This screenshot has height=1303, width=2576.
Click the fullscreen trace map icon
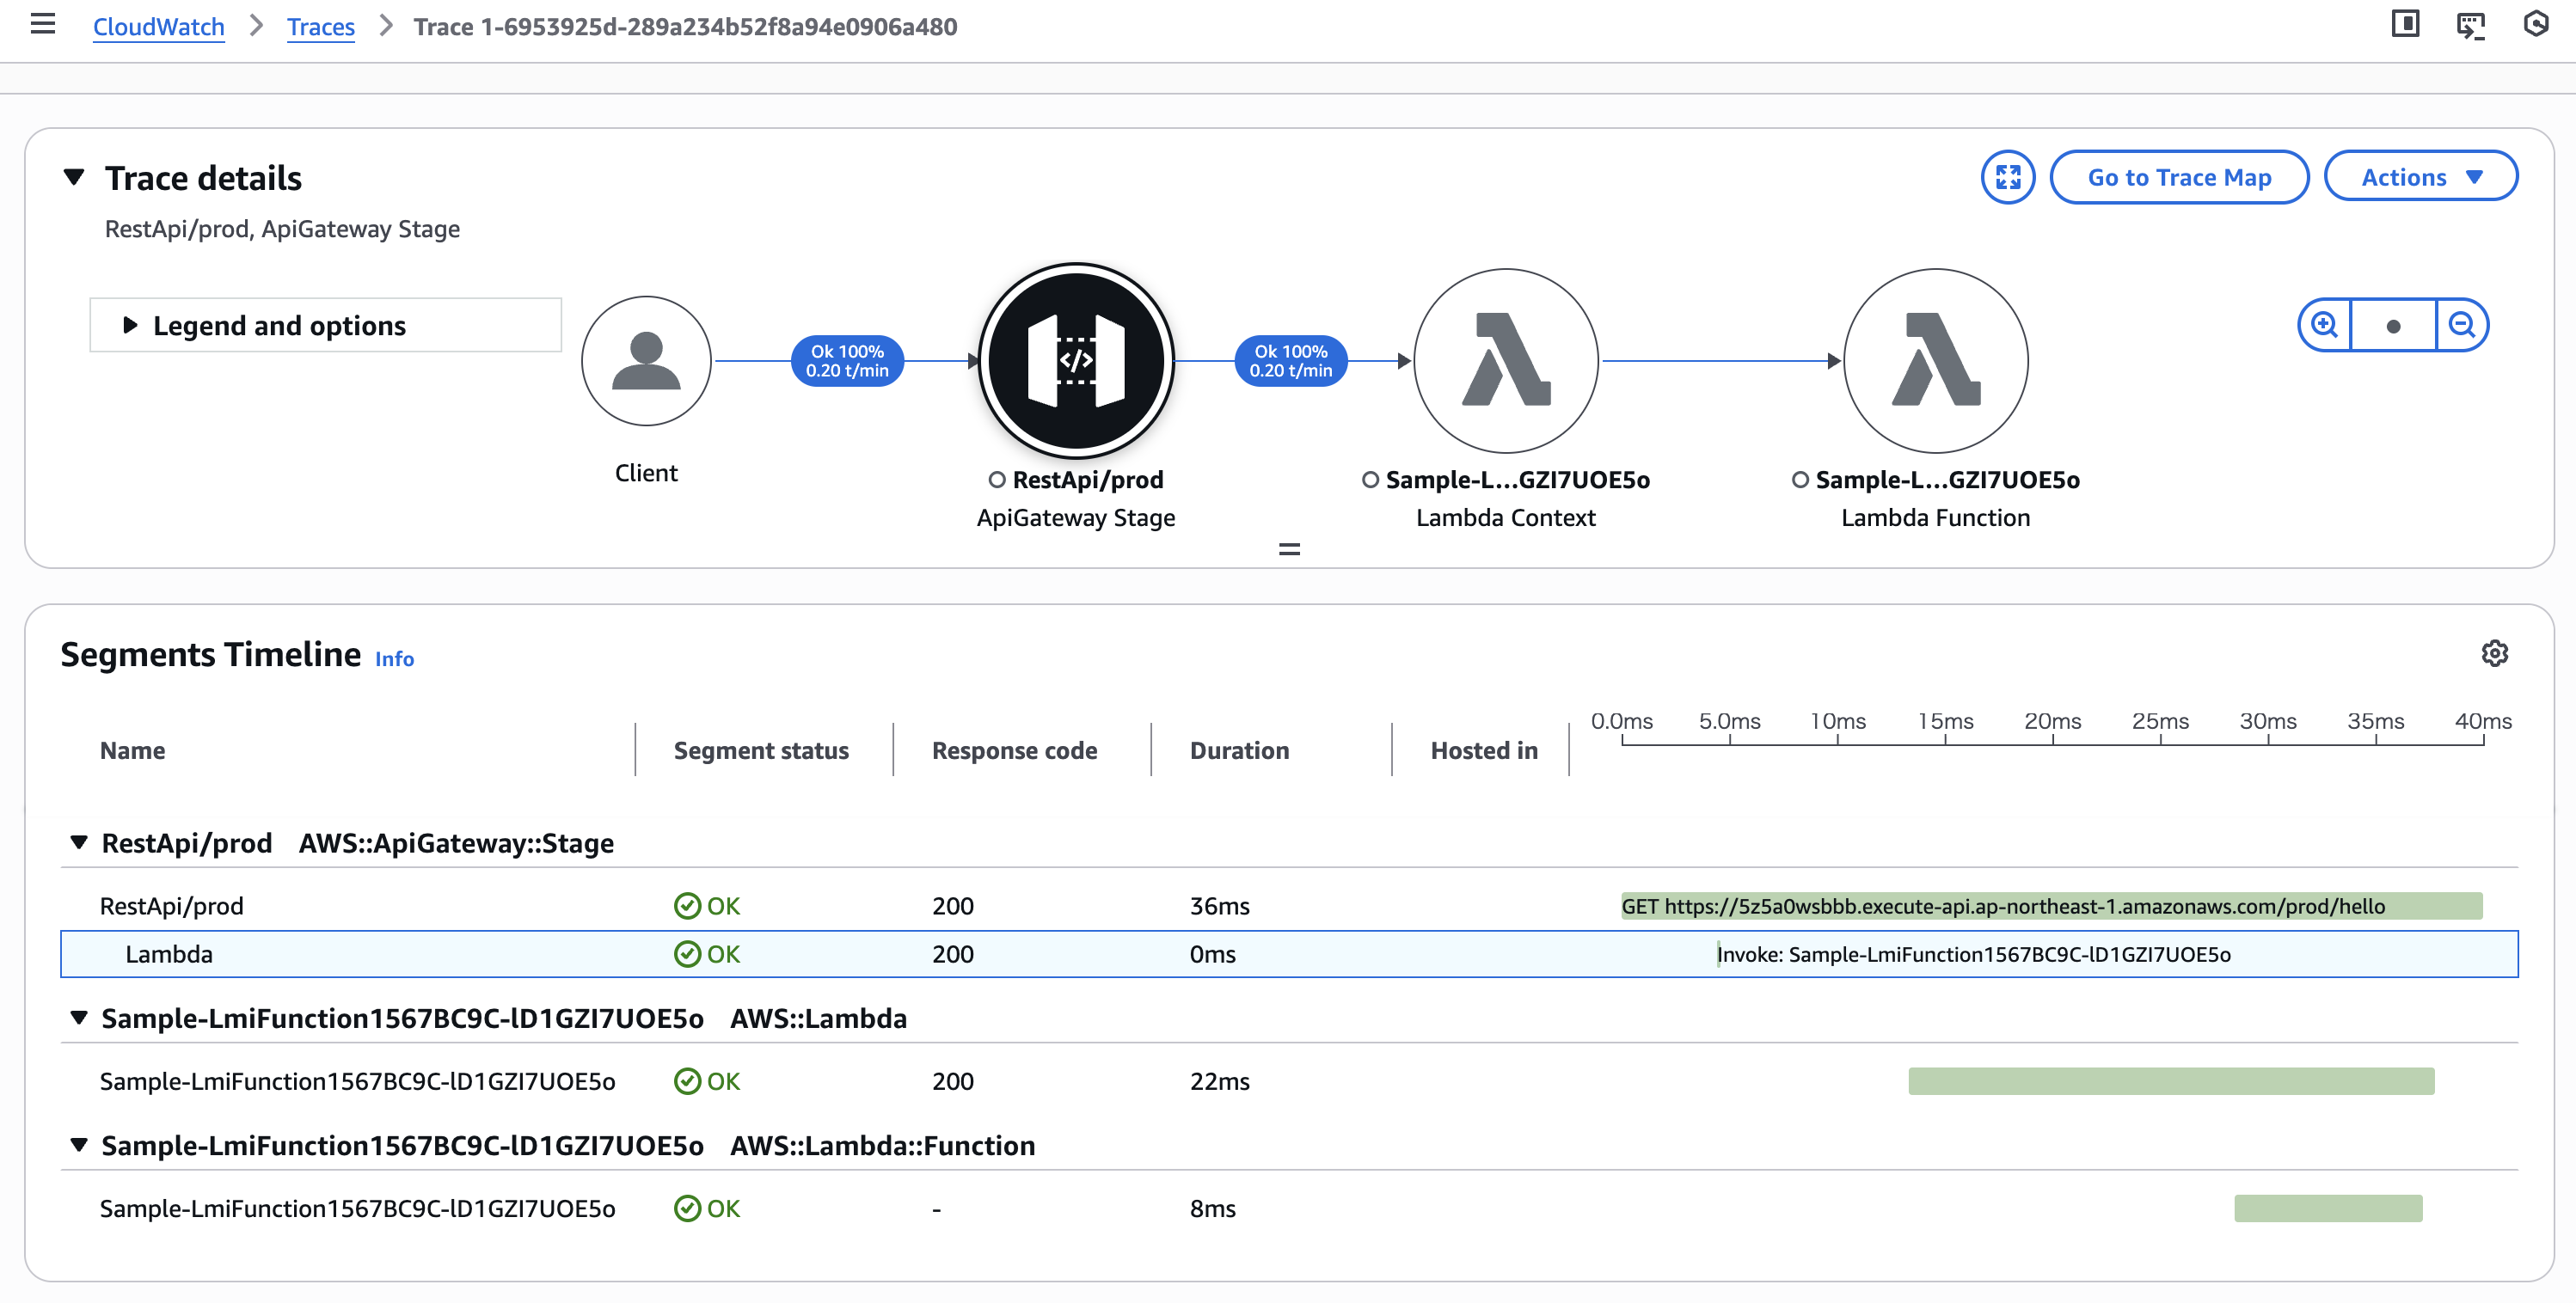pyautogui.click(x=2007, y=177)
